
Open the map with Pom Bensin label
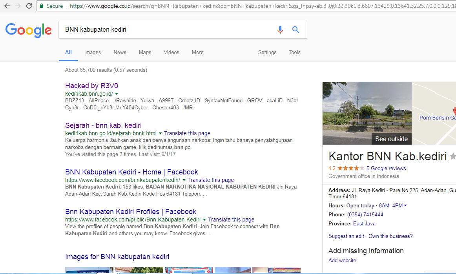pos(434,113)
